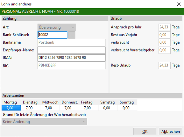
Task: Click into the IBAN field
Action: (x=71, y=58)
